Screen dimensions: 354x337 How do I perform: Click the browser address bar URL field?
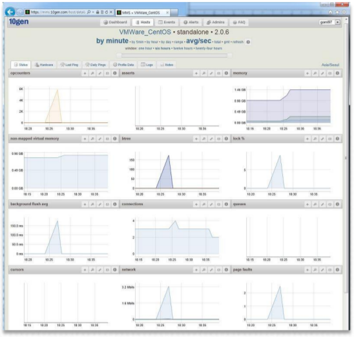tap(57, 12)
